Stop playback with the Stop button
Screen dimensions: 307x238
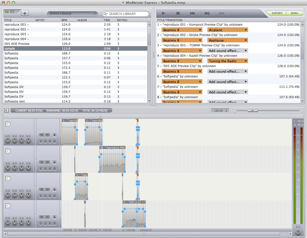[x=178, y=14]
